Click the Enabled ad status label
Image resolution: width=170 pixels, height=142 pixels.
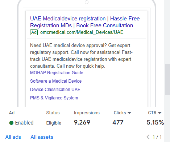point(24,123)
